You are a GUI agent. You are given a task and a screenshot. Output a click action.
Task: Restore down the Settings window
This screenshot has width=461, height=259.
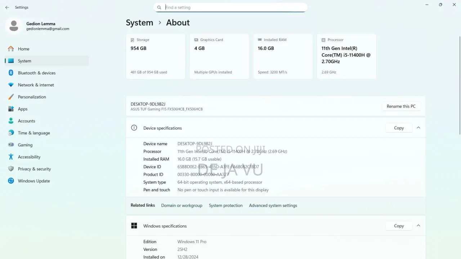pos(440,5)
